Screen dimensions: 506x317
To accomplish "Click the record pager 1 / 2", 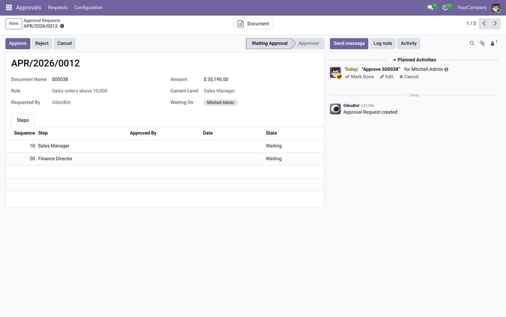I will point(471,24).
